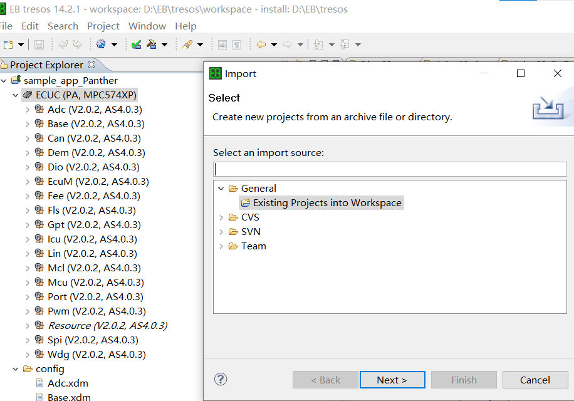Viewport: 574px width, 401px height.
Task: Click the Next > button
Action: (392, 380)
